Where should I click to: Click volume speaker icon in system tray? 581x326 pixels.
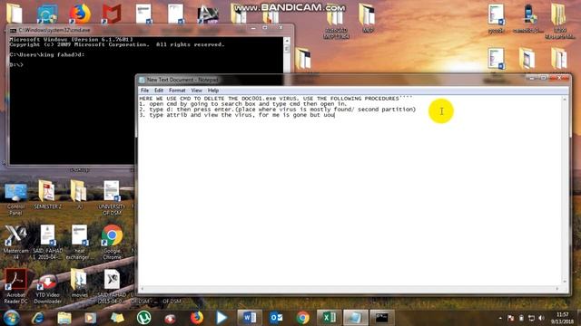tap(541, 318)
